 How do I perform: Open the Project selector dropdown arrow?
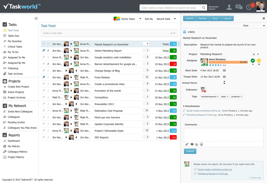point(258,54)
